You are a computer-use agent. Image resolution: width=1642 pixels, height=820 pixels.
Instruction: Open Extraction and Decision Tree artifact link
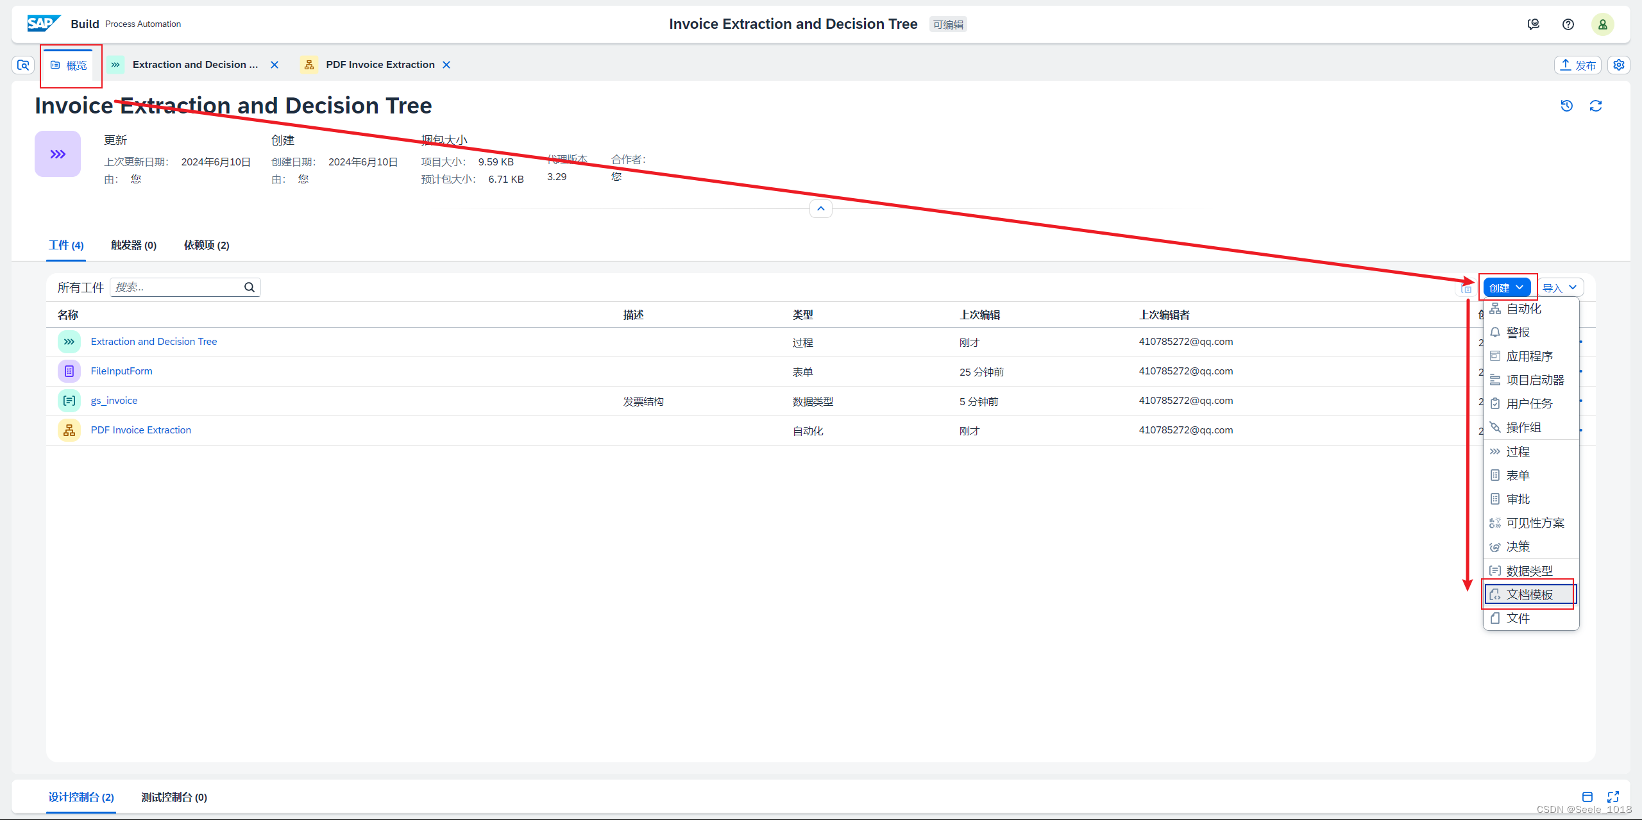pyautogui.click(x=154, y=342)
